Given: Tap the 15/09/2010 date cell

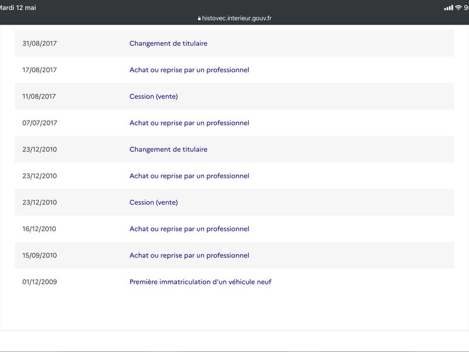Looking at the screenshot, I should [x=39, y=255].
